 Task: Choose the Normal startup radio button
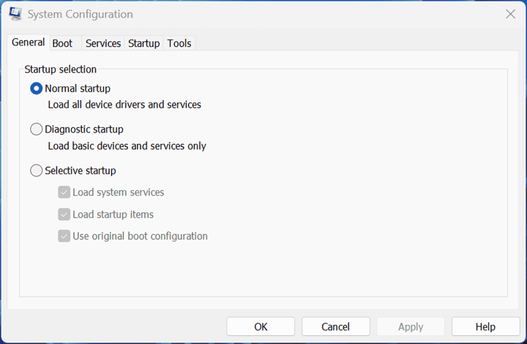(x=37, y=89)
